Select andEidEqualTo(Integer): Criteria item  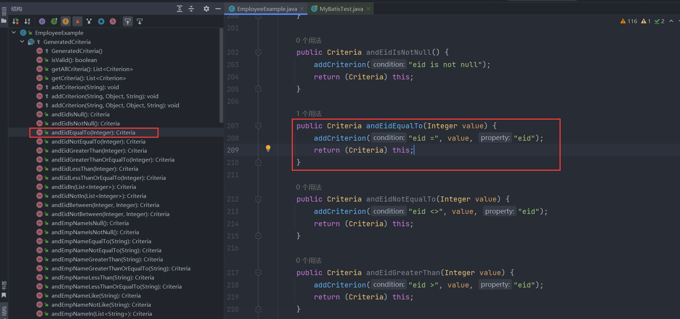coord(93,132)
